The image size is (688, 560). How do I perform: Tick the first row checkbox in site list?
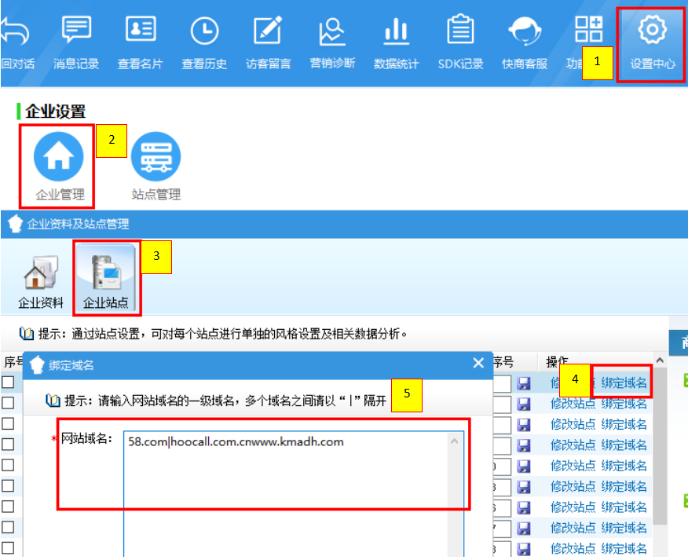(x=8, y=382)
